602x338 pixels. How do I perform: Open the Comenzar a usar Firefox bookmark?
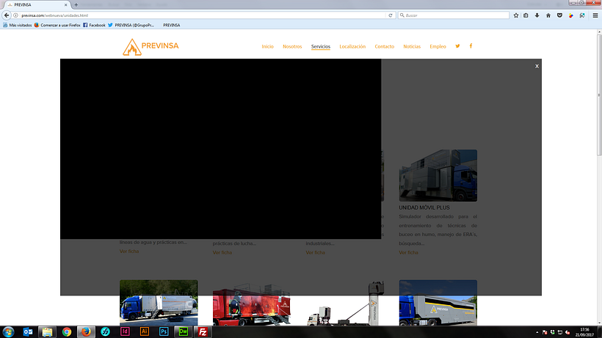[x=57, y=25]
